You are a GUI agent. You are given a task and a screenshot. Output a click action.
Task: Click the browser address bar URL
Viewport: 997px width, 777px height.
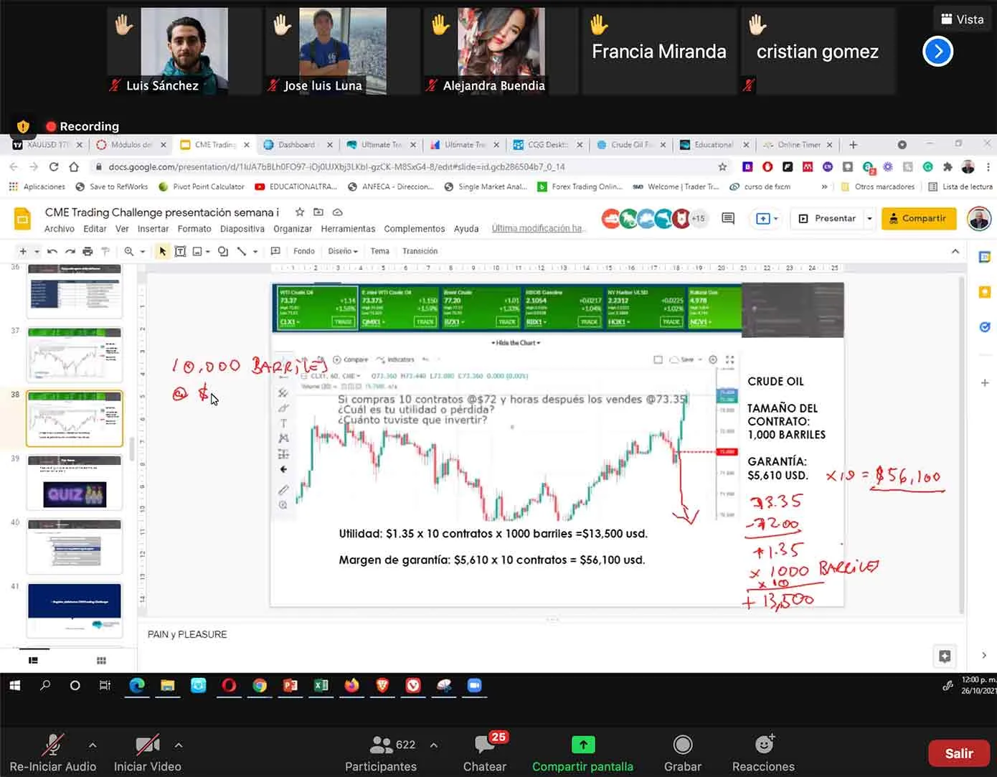pos(337,166)
